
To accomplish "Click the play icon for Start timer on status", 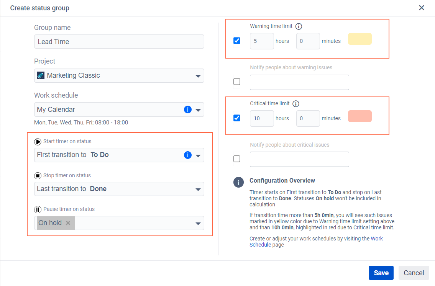I will [x=38, y=142].
